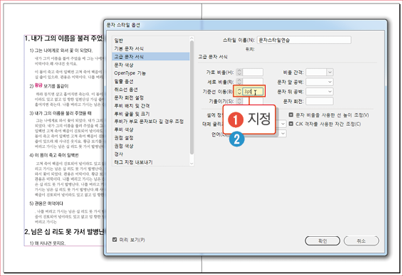403x276 pixels.
Task: Click document subheading '2) 황금 보기를 돌같이'
Action: tap(49, 86)
